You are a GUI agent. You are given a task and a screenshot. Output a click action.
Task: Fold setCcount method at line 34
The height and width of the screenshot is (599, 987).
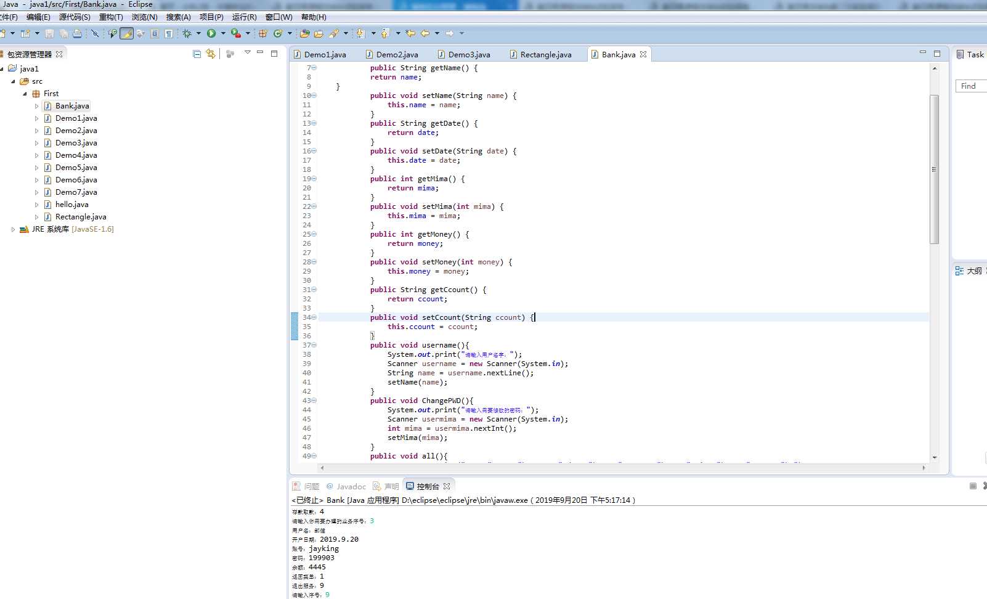tap(314, 317)
